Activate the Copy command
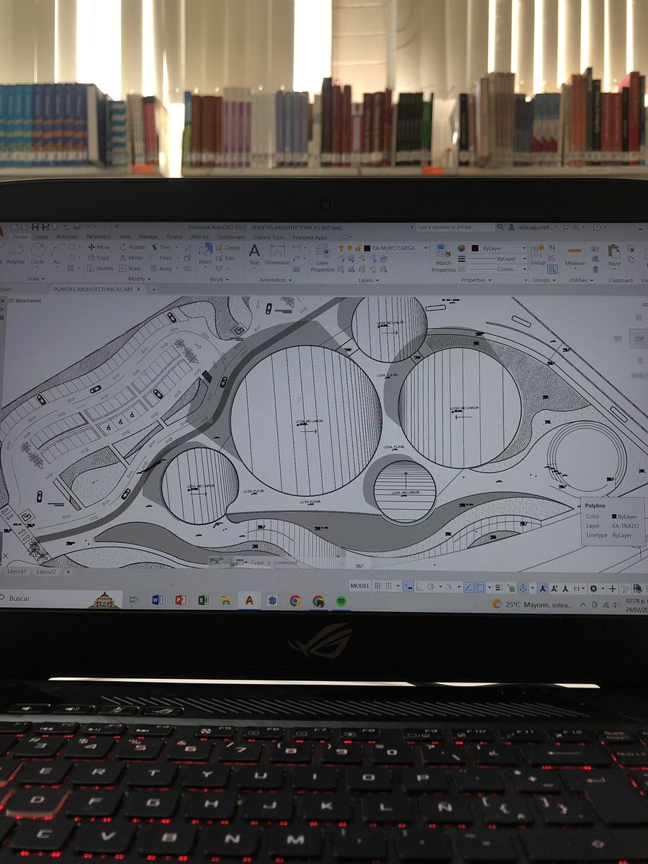Image resolution: width=648 pixels, height=864 pixels. pyautogui.click(x=99, y=258)
